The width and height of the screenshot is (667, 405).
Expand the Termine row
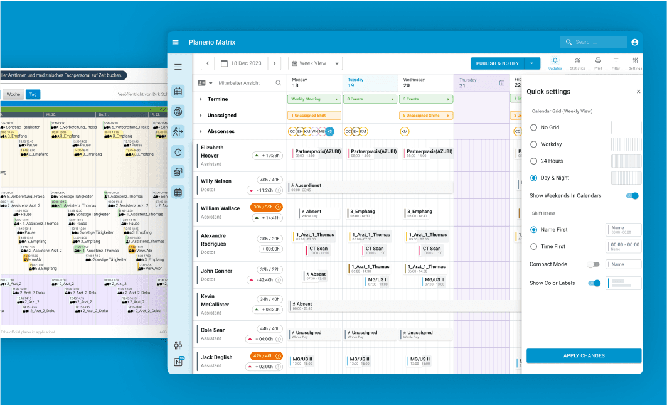(x=200, y=99)
